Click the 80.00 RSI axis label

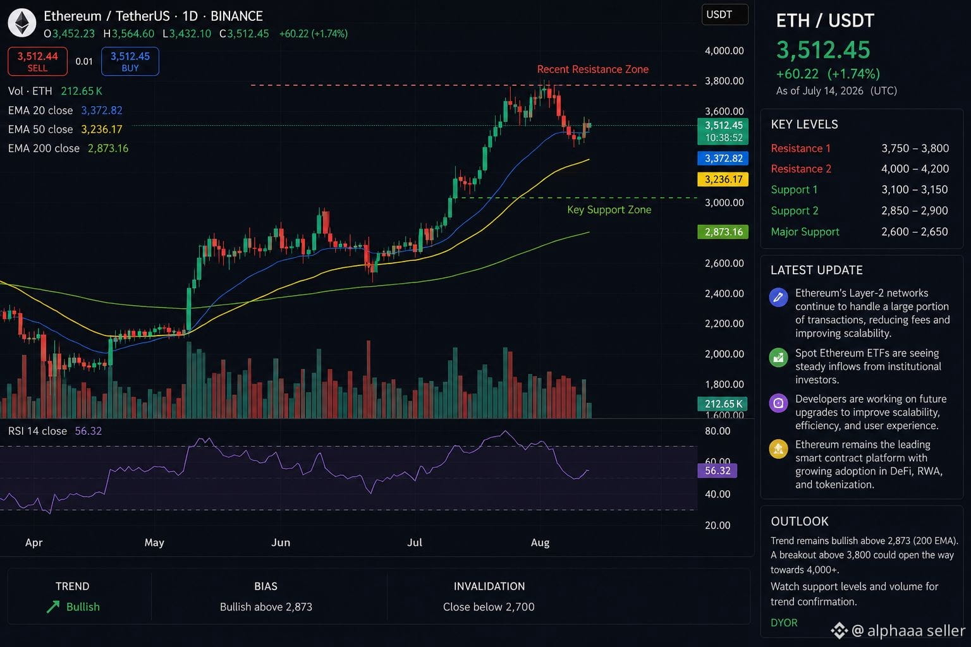tap(718, 432)
